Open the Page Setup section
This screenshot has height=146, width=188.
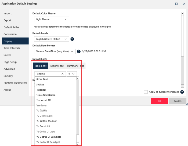(15, 62)
